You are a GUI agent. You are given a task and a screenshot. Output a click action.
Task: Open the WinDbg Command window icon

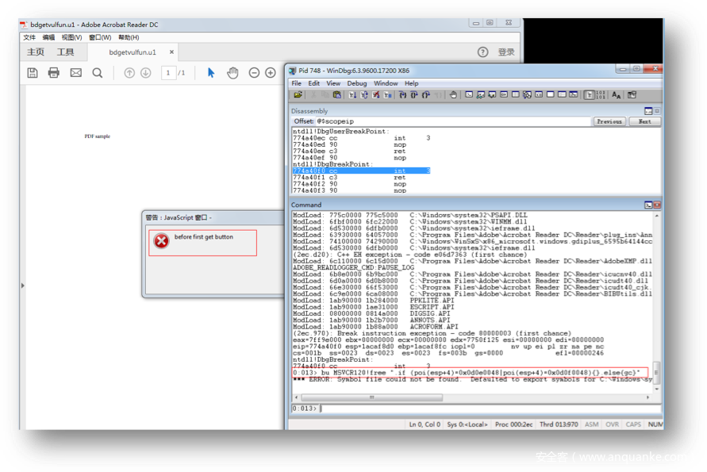pos(469,94)
